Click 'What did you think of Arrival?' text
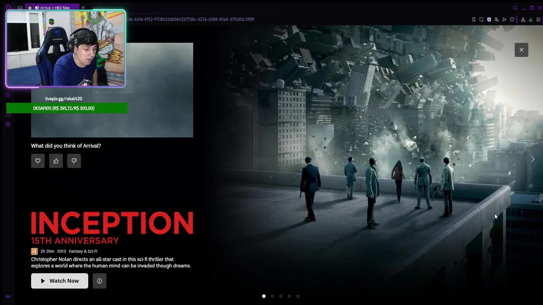This screenshot has width=543, height=305. click(66, 146)
